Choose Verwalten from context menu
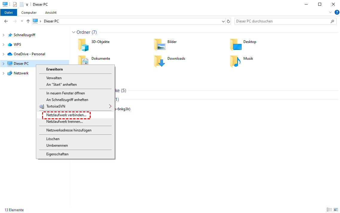This screenshot has height=213, width=340. [75, 78]
